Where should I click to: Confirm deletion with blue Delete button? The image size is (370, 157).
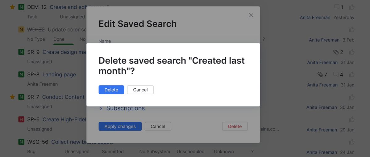tap(111, 90)
